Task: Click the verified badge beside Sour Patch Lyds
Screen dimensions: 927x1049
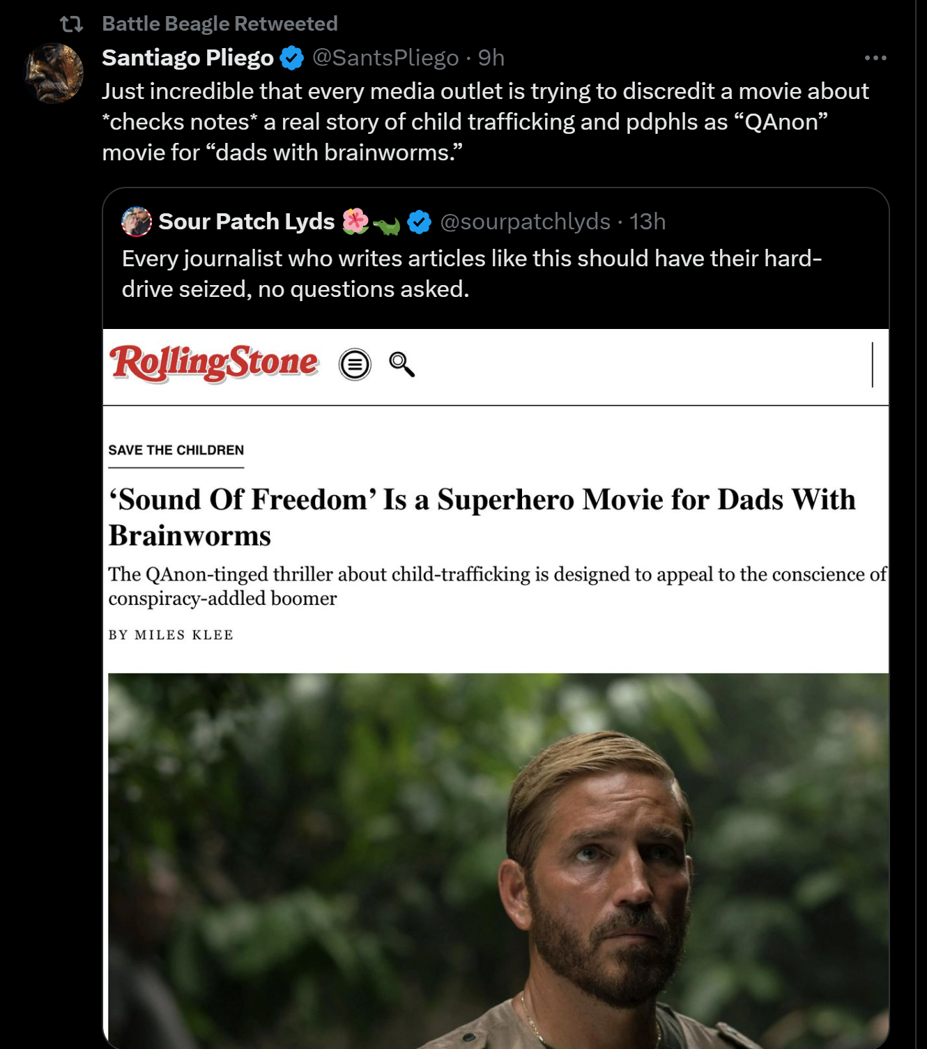Action: (x=419, y=222)
